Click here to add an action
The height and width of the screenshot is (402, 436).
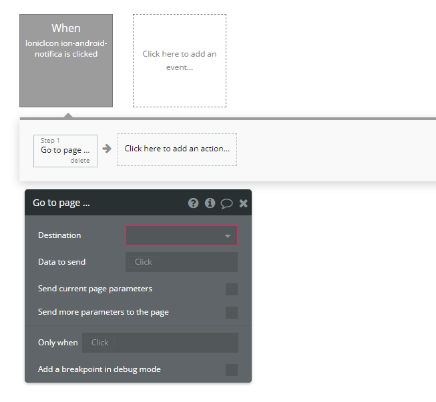pos(177,149)
